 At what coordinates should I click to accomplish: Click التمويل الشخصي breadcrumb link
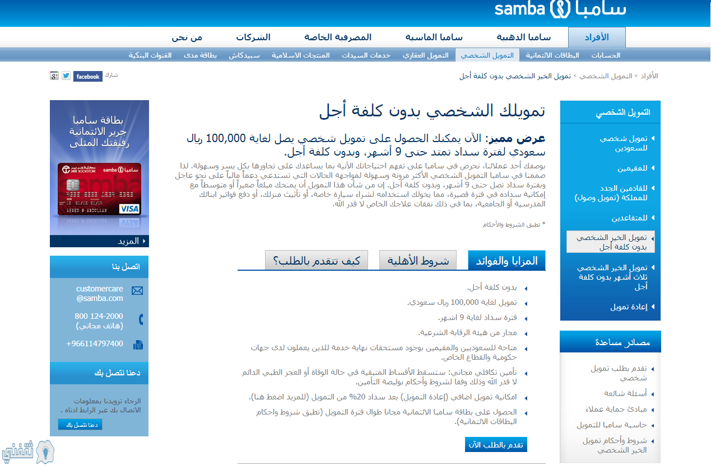click(x=606, y=76)
